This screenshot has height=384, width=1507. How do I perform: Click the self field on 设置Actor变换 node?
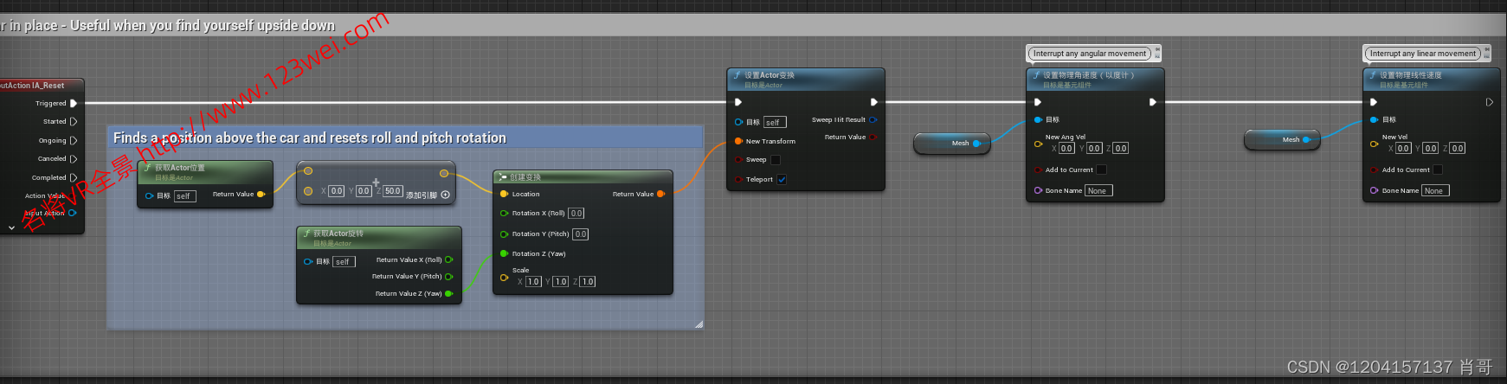click(x=775, y=123)
